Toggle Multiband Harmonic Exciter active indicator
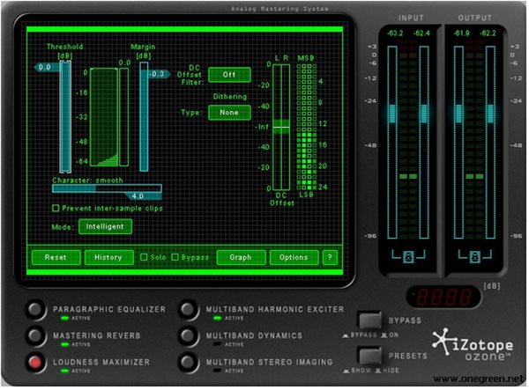The image size is (529, 390). pos(218,319)
